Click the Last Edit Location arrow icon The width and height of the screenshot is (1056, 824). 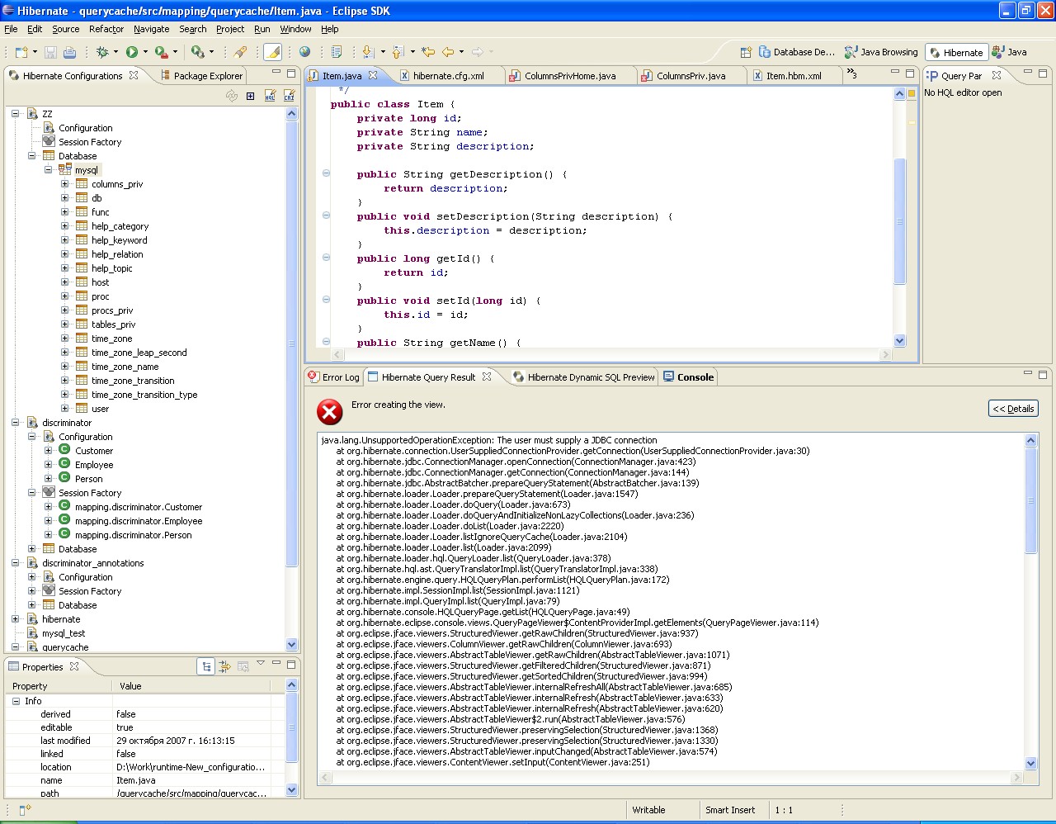(428, 52)
